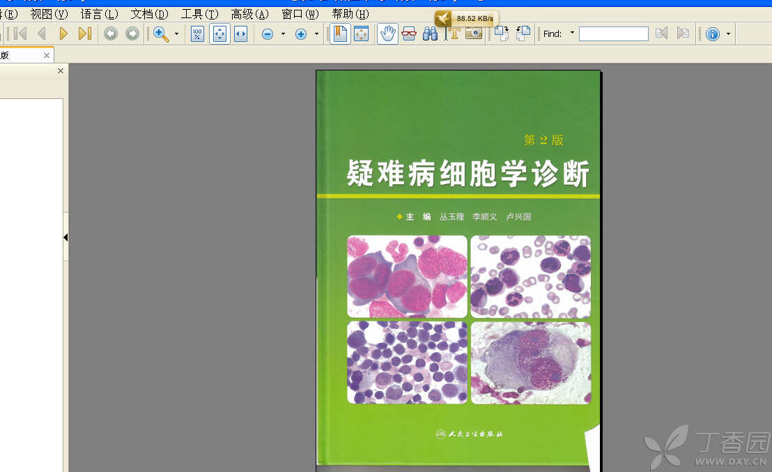Jump to the last page
This screenshot has width=772, height=472.
tap(84, 33)
